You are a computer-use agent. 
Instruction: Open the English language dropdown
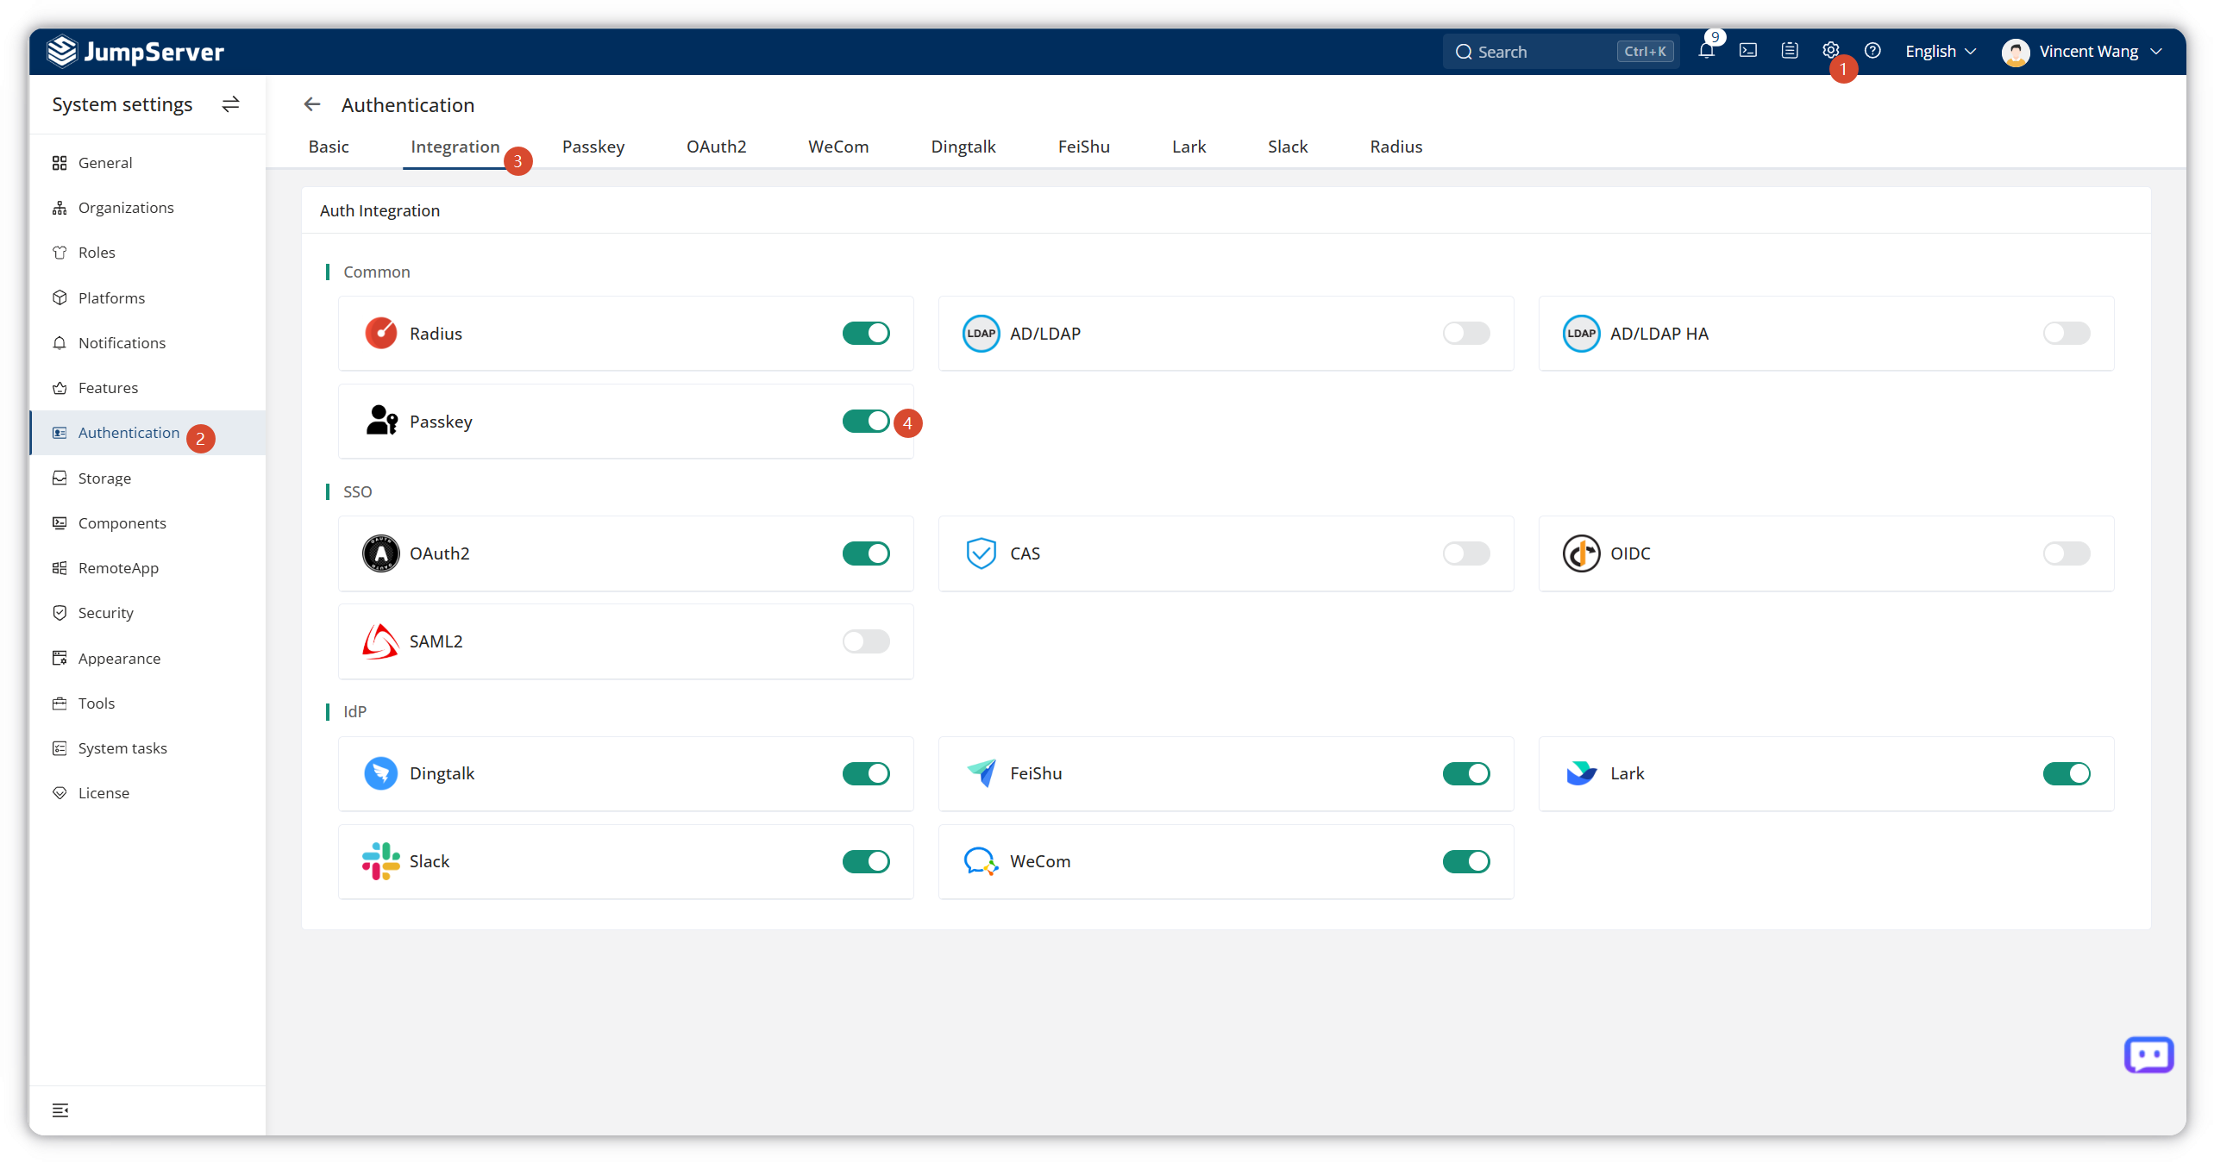[x=1941, y=52]
